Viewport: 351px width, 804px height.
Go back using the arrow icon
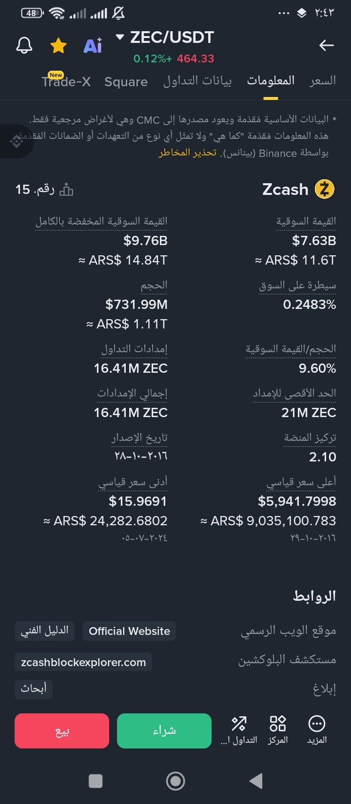point(326,46)
